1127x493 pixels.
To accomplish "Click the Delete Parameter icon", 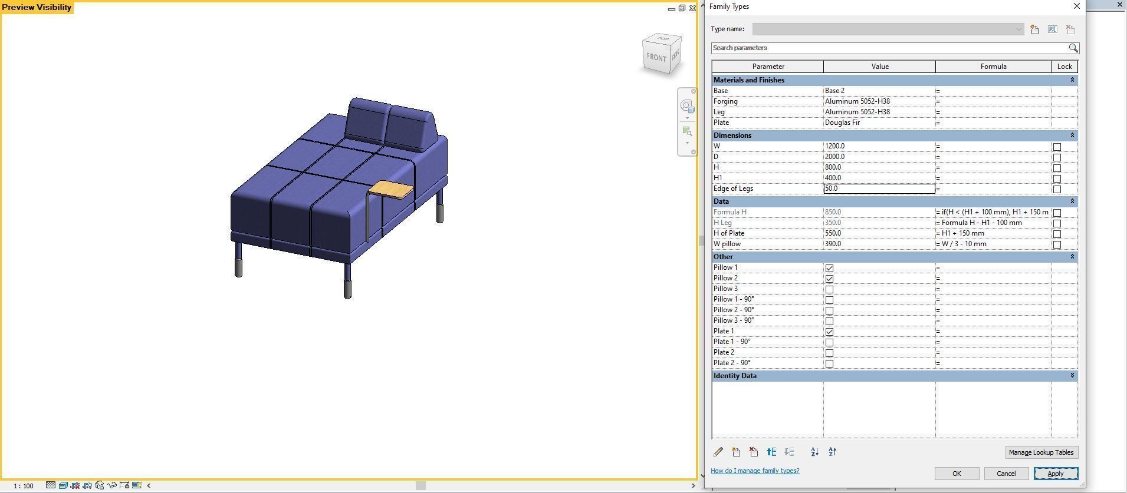I will tap(754, 452).
